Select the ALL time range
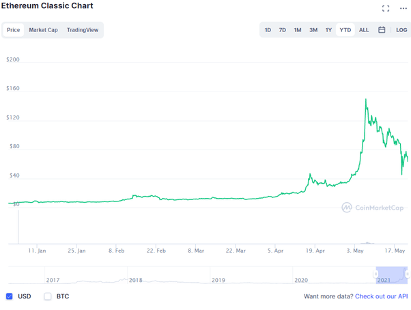411x310 pixels. pos(364,30)
